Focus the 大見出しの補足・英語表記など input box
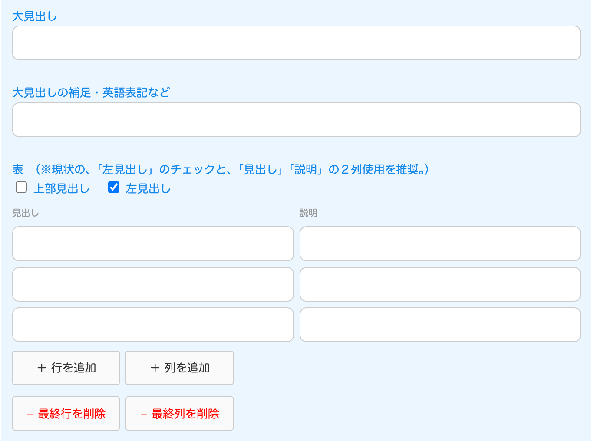 (296, 120)
